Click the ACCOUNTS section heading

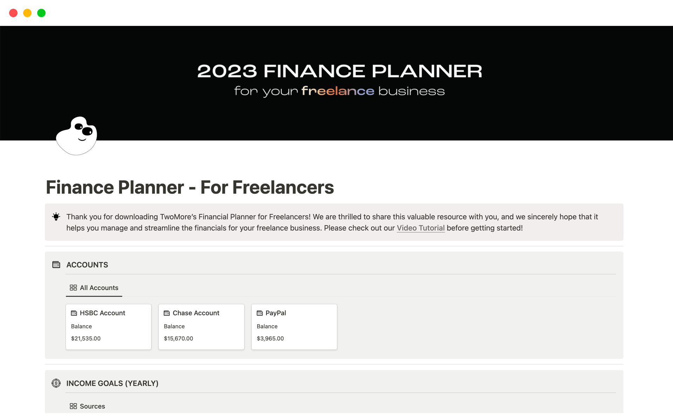point(87,265)
